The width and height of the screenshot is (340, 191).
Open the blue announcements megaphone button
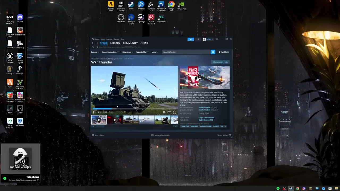click(191, 39)
